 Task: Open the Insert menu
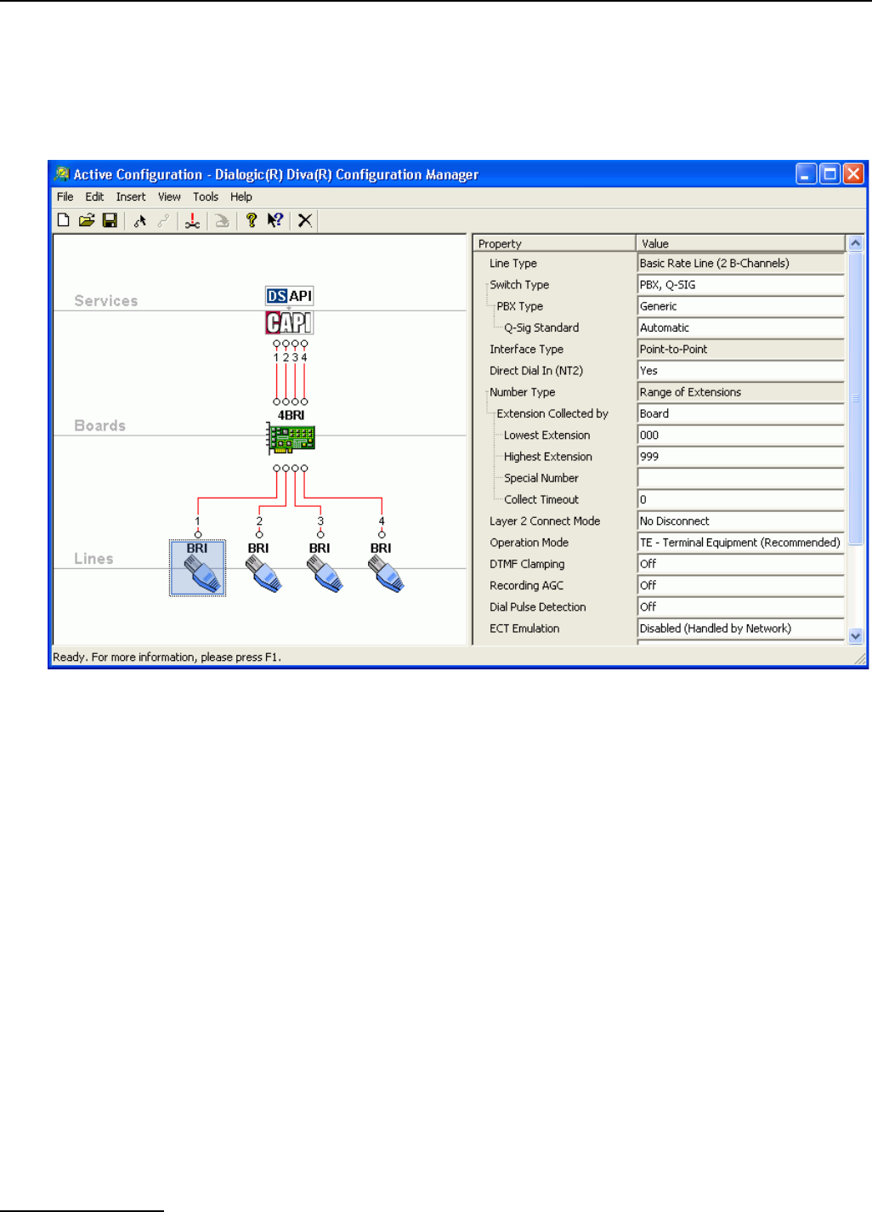pos(131,196)
